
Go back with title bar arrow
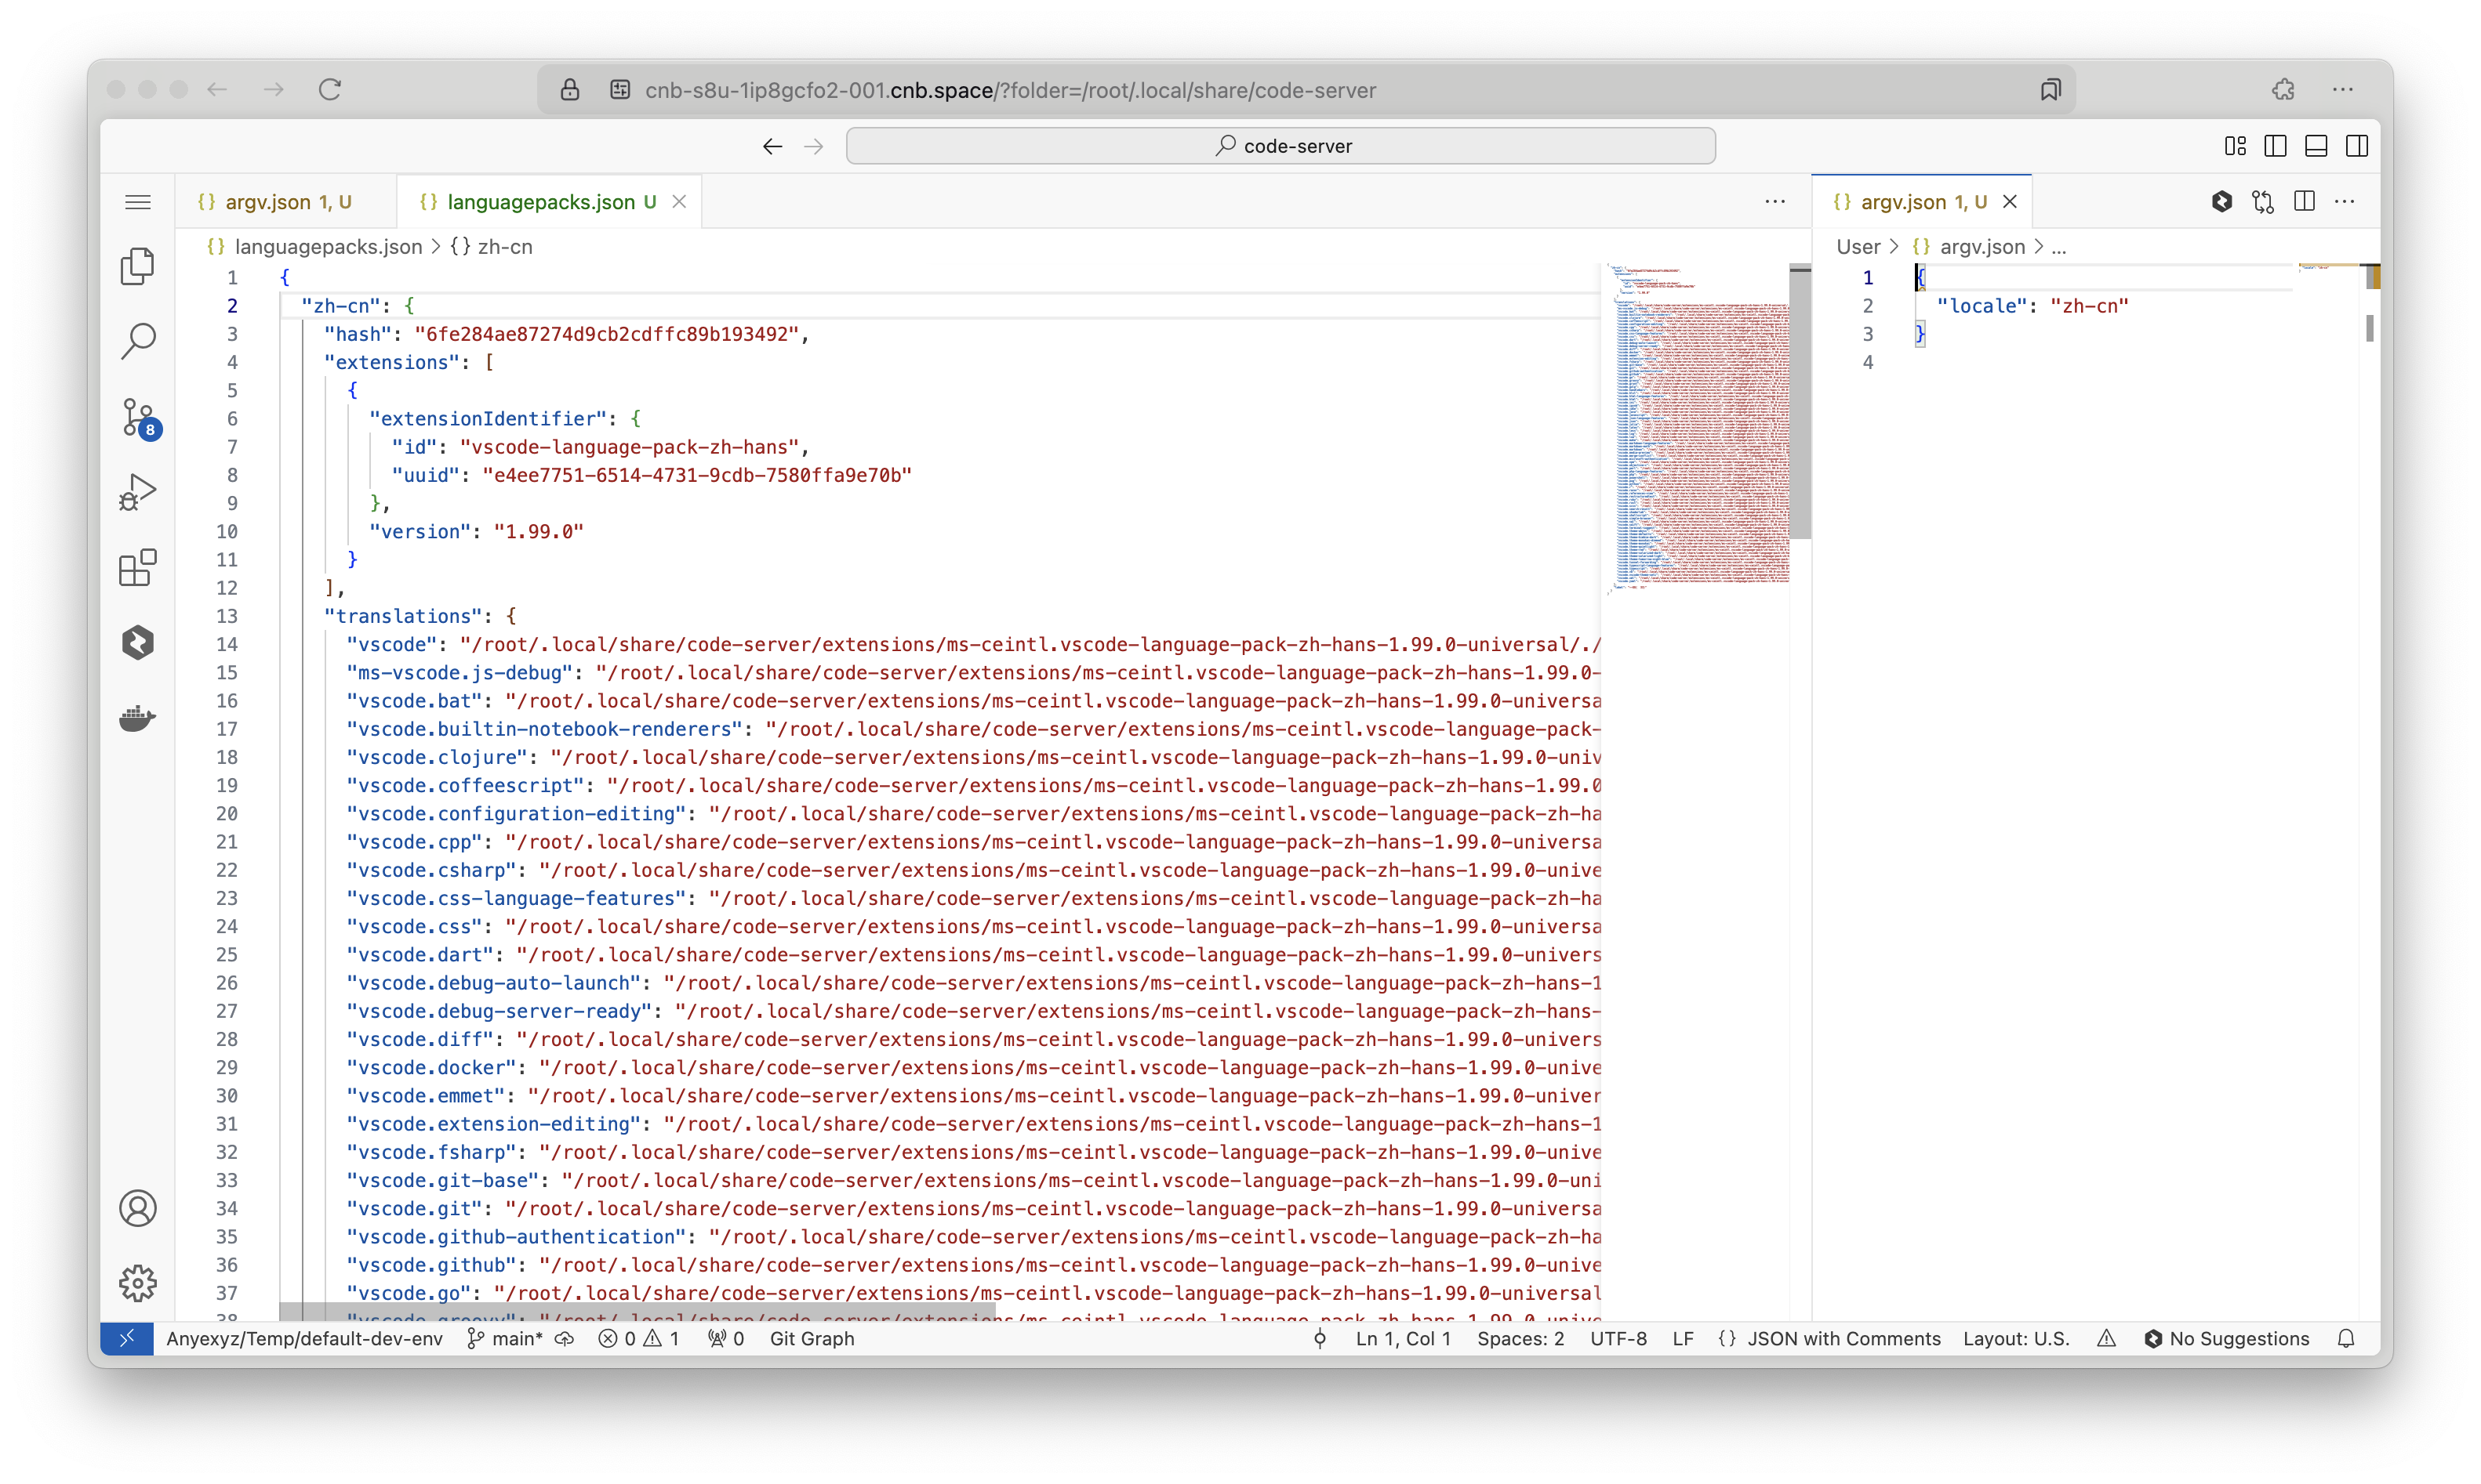coord(772,146)
